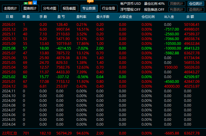Sort by 盈亏 column header
This screenshot has height=136, width=206.
(61, 17)
